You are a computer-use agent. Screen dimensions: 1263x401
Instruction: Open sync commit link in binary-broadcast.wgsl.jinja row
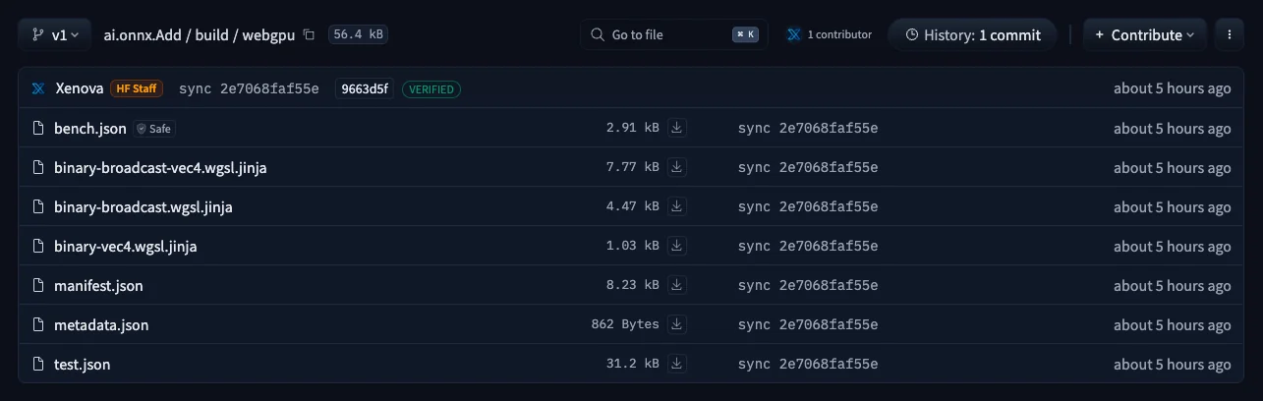pos(808,207)
